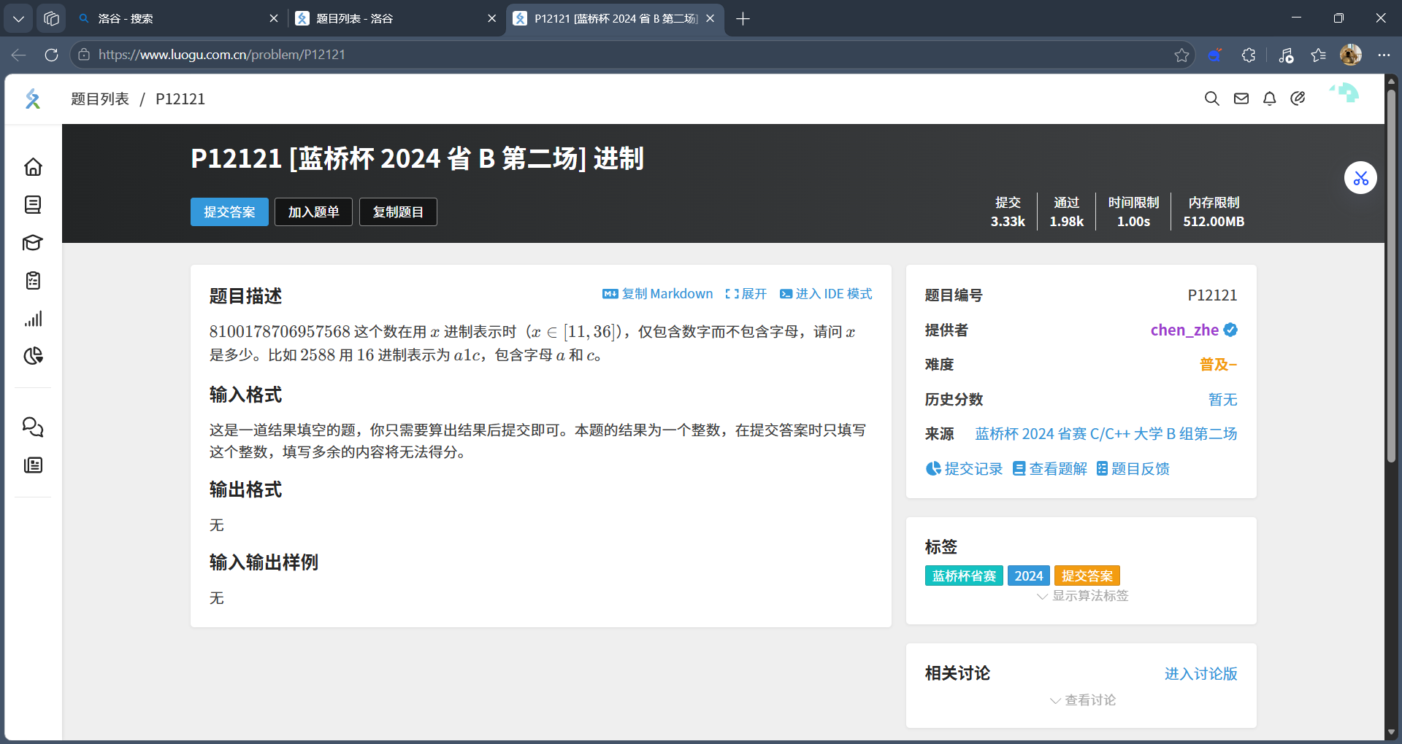The image size is (1402, 744).
Task: Open a new browser tab
Action: [743, 19]
